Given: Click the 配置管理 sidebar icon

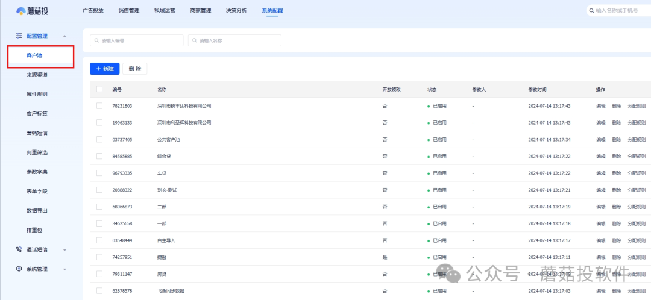Looking at the screenshot, I should point(19,36).
